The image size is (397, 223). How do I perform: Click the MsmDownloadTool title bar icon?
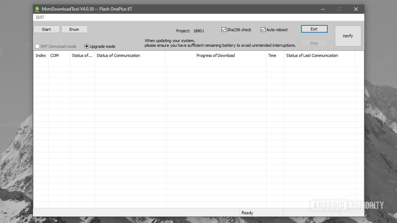(37, 9)
